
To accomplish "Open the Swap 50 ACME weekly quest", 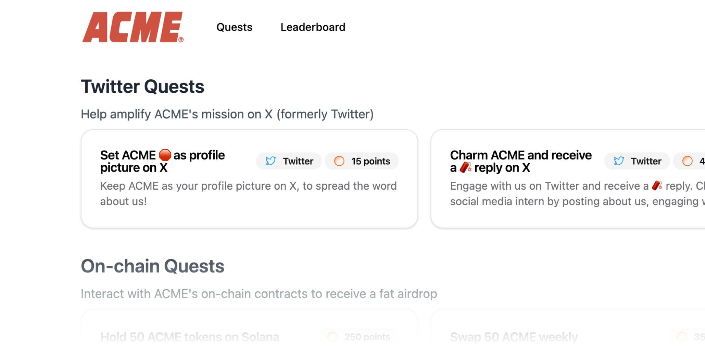I will pos(514,336).
